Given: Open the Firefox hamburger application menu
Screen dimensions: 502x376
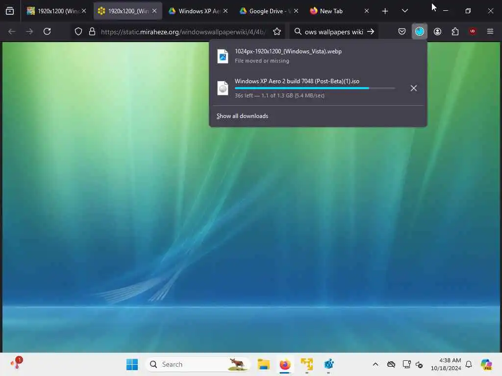Looking at the screenshot, I should tap(490, 31).
